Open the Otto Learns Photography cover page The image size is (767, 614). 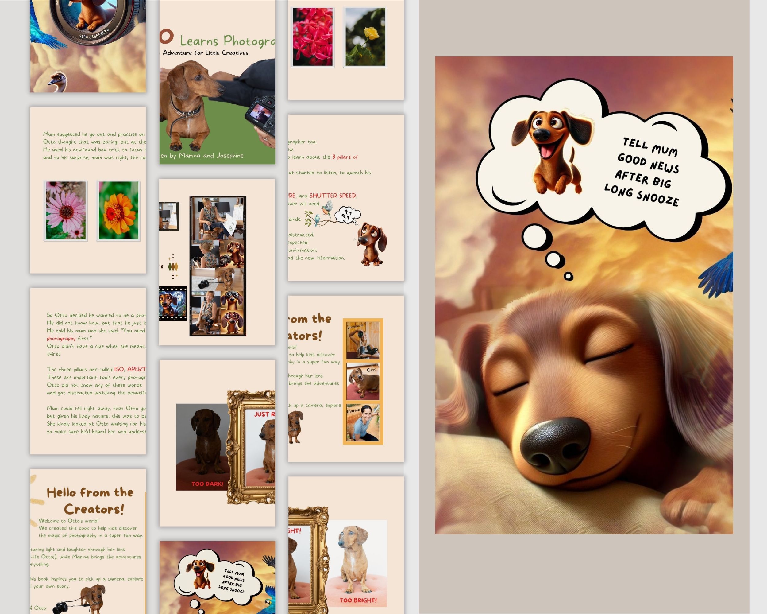coord(217,82)
